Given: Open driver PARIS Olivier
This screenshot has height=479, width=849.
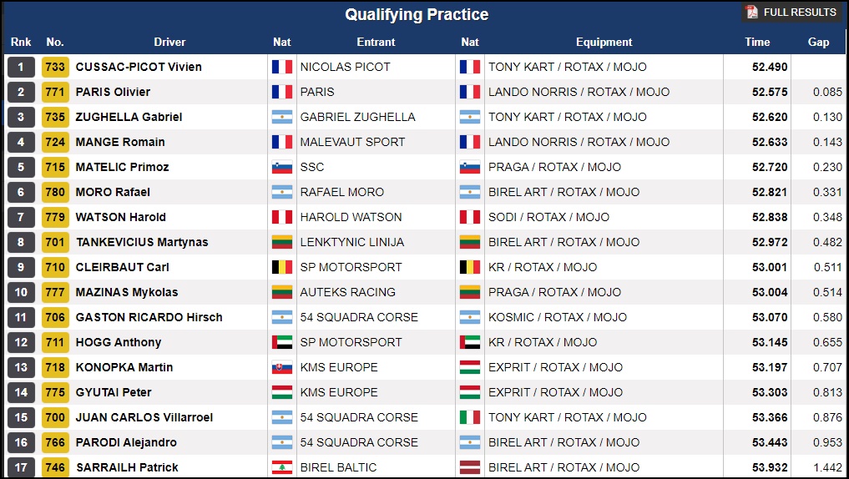Looking at the screenshot, I should pyautogui.click(x=113, y=92).
